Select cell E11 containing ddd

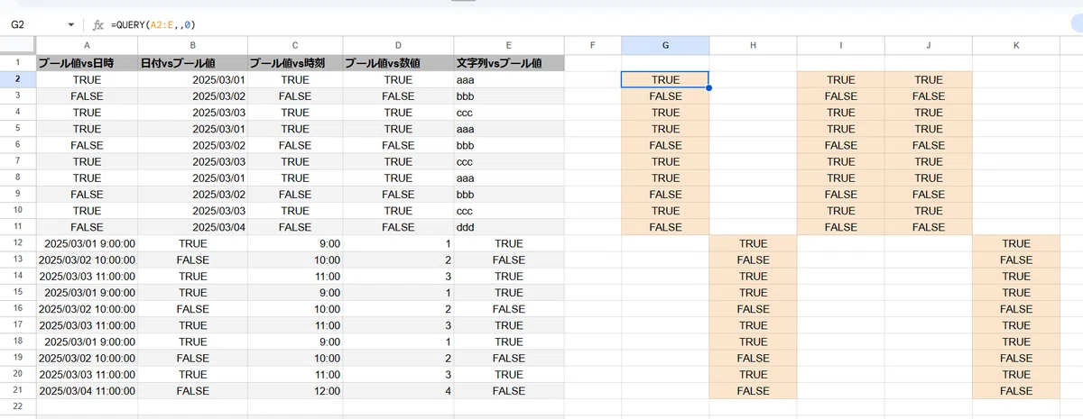click(x=509, y=227)
